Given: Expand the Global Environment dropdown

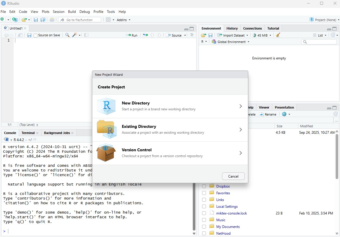Looking at the screenshot, I should tap(231, 42).
